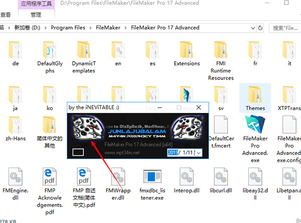Click the search box 搜索"File..."
Viewport: 301px width, 223px height.
[285, 28]
